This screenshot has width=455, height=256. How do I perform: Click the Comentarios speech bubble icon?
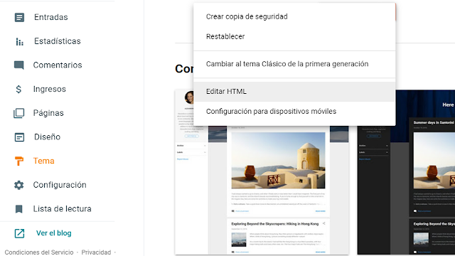click(x=19, y=65)
